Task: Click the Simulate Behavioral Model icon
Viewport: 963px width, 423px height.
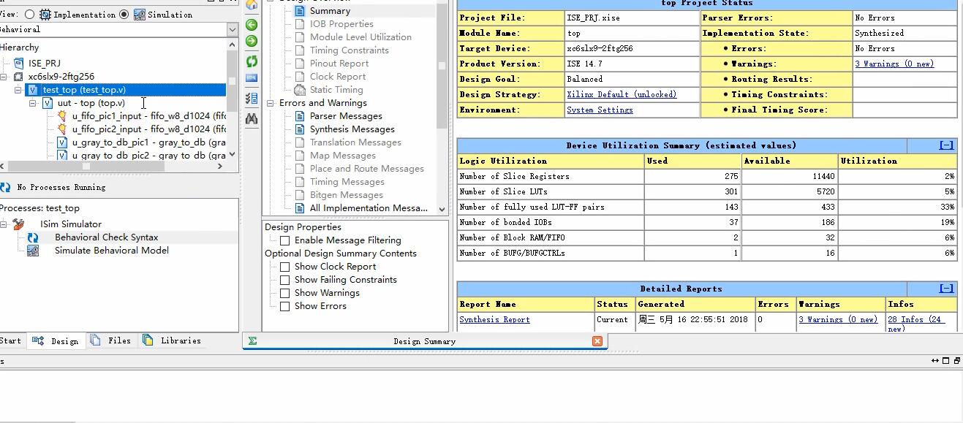Action: pos(33,251)
